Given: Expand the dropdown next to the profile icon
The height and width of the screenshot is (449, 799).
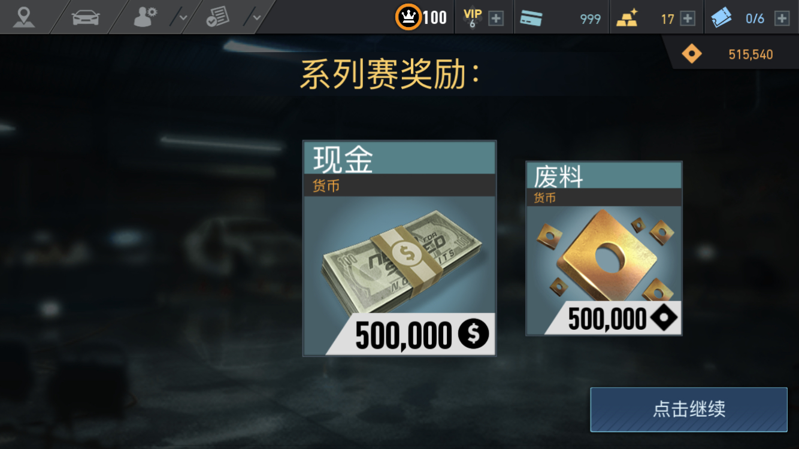Looking at the screenshot, I should point(183,18).
